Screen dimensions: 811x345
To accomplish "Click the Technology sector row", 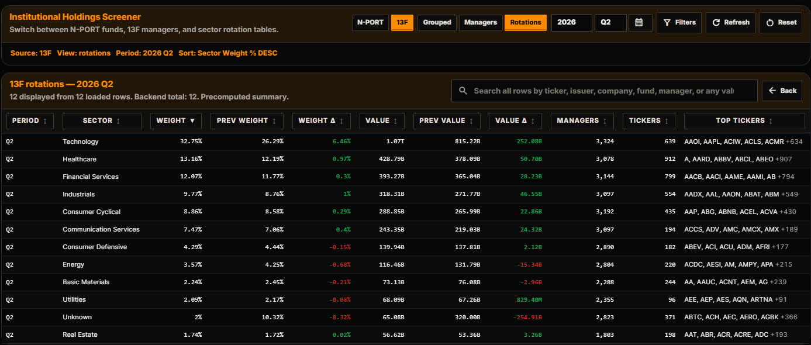I will coord(405,142).
